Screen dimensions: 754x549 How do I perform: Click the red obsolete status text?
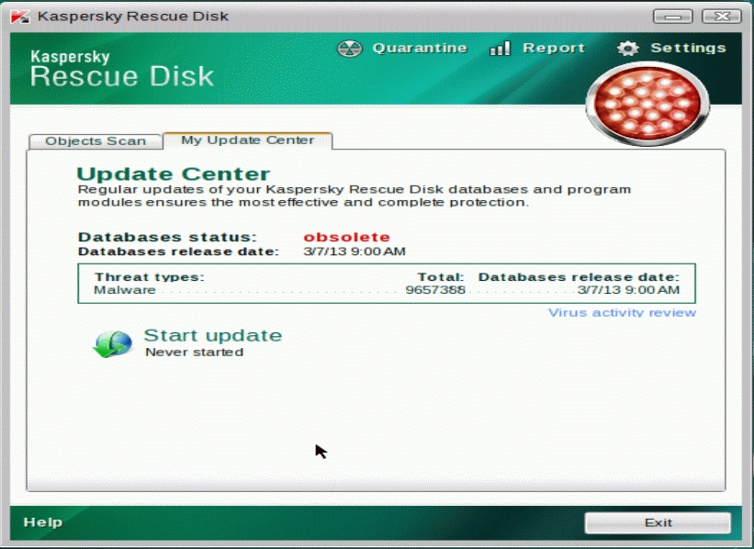347,237
